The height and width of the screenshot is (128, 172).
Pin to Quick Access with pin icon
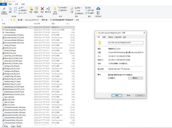(x=4, y=10)
